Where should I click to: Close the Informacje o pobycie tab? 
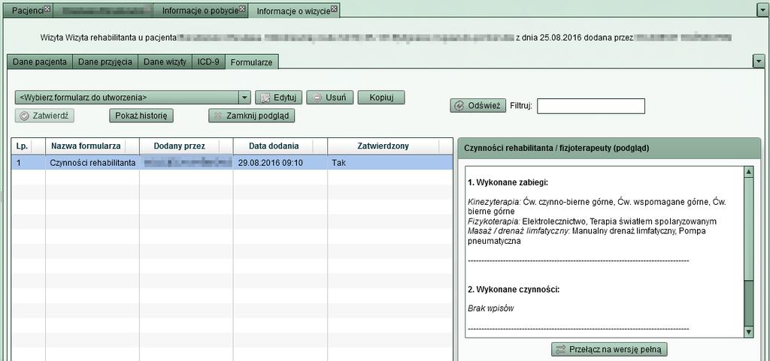point(243,9)
